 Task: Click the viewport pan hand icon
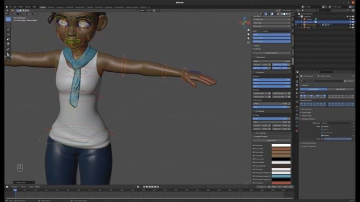pyautogui.click(x=249, y=34)
